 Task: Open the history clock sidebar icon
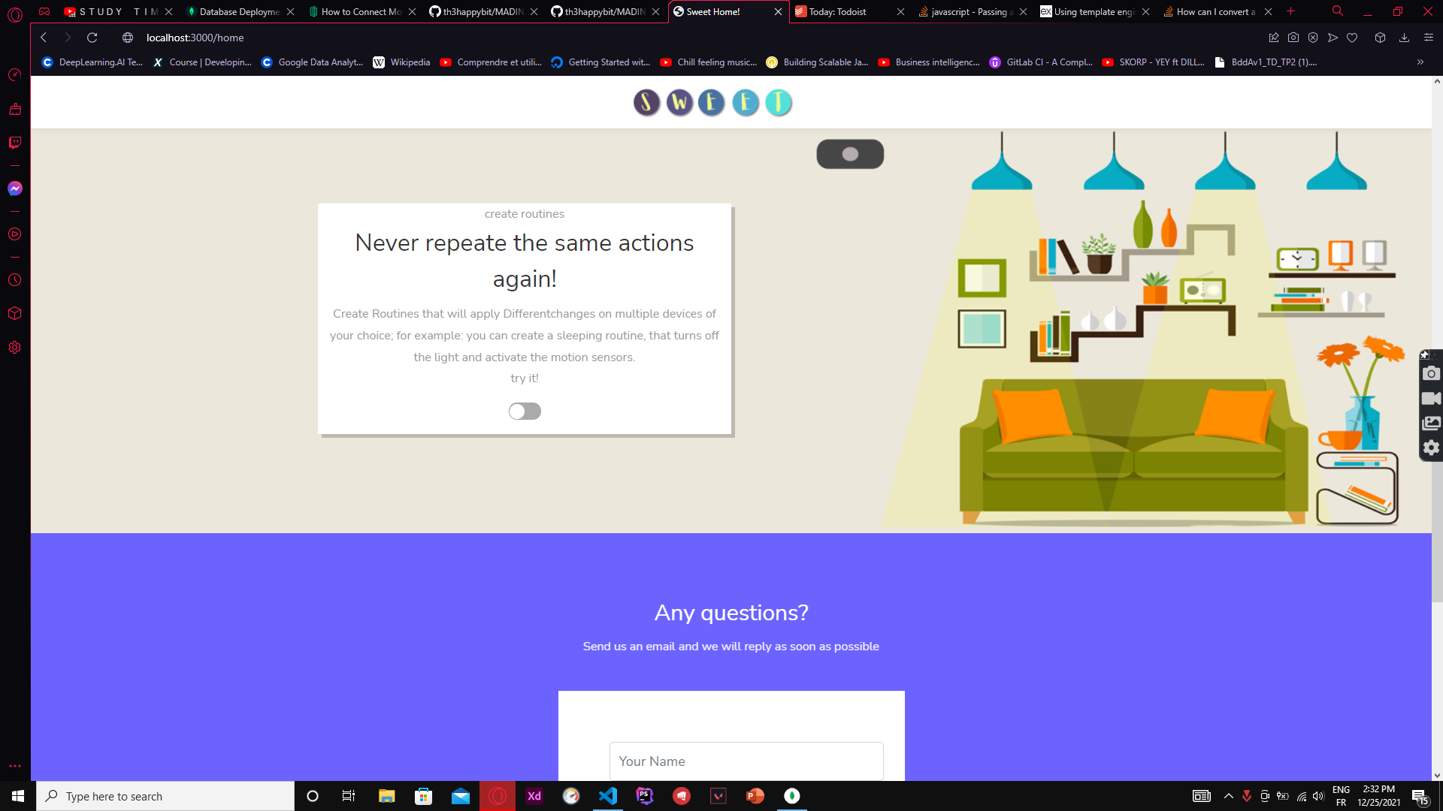click(15, 280)
